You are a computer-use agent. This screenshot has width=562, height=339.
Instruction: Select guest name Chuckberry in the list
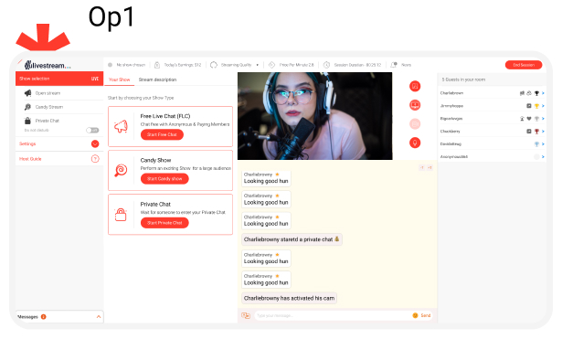pos(450,132)
